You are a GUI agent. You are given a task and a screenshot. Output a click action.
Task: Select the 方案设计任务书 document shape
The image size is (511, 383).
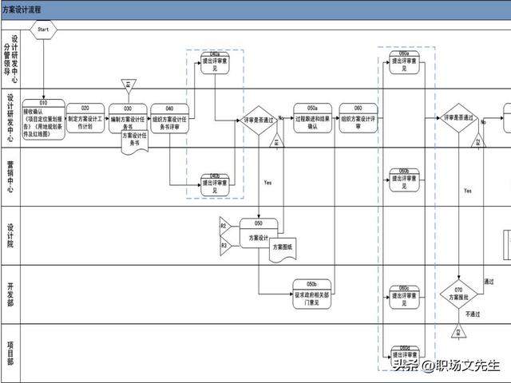tap(135, 142)
